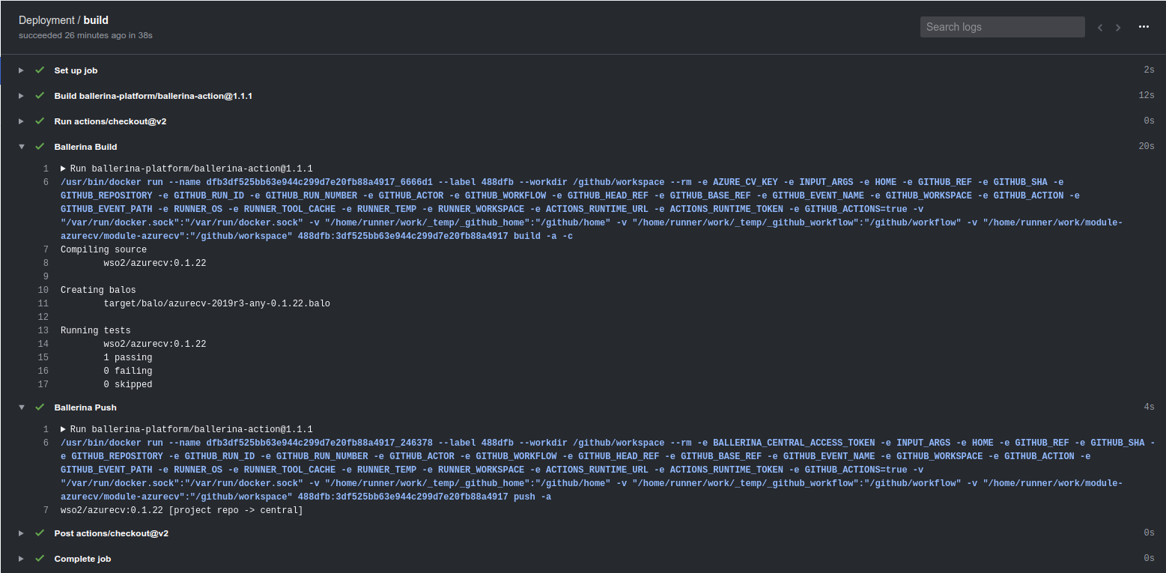
Task: Click the Run actions/checkout@v2 step title
Action: tap(110, 121)
